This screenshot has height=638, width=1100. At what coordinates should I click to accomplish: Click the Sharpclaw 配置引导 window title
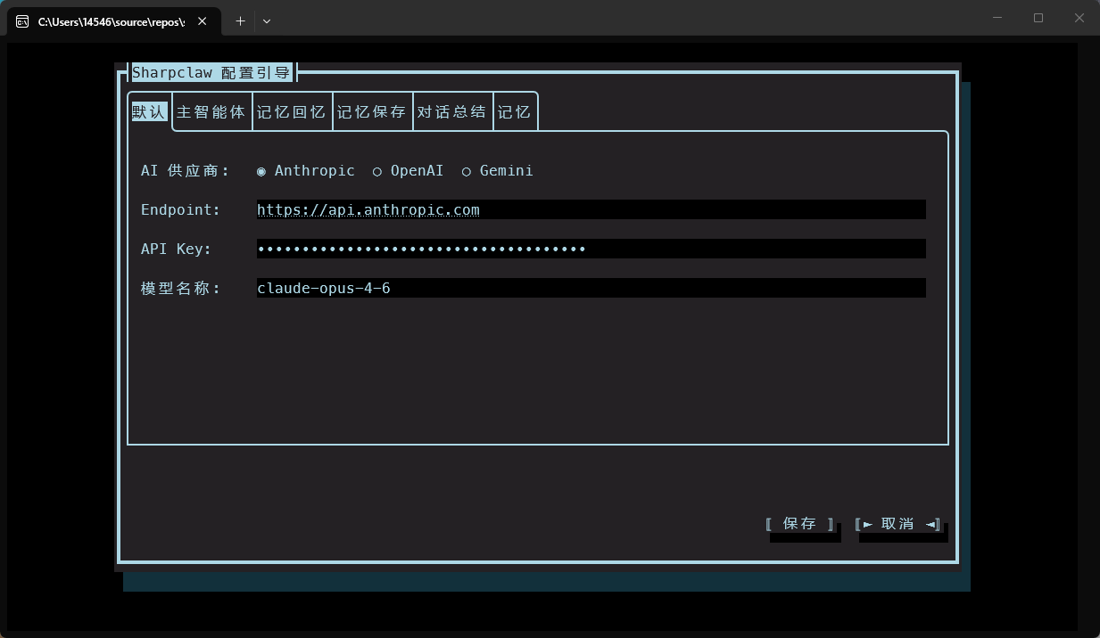click(x=211, y=72)
